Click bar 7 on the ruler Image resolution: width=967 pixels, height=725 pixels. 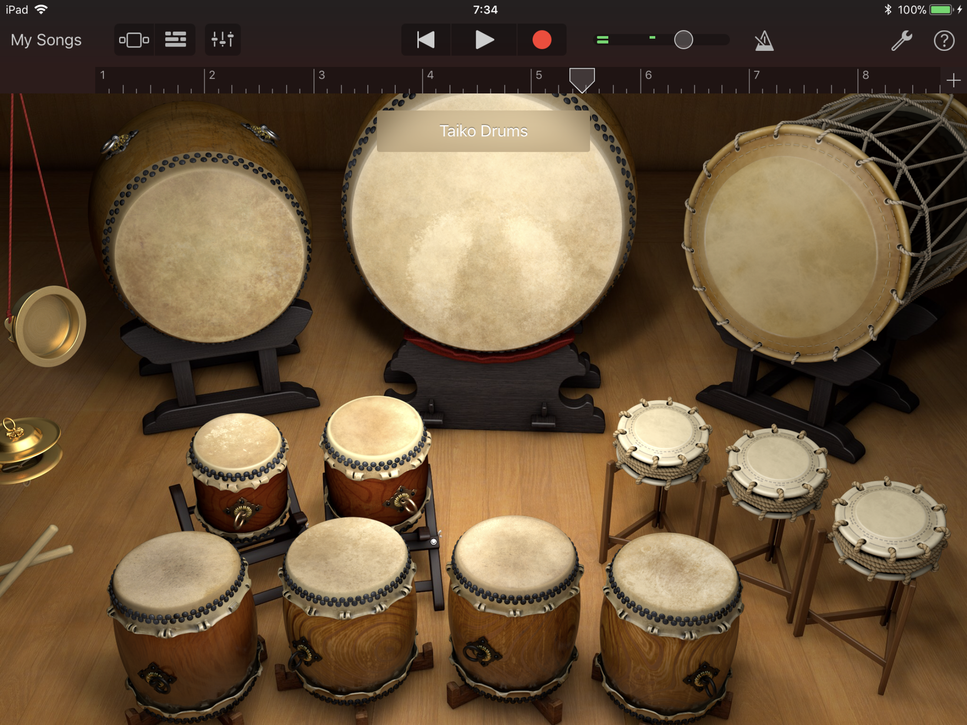click(x=756, y=75)
